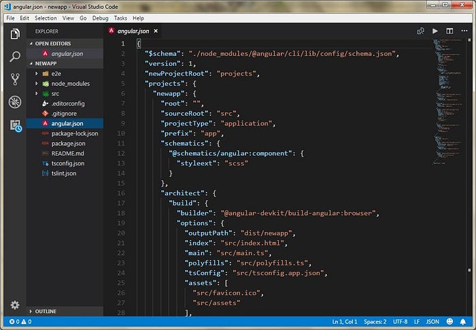Open the .gitignore file
This screenshot has width=476, height=330.
pos(65,114)
